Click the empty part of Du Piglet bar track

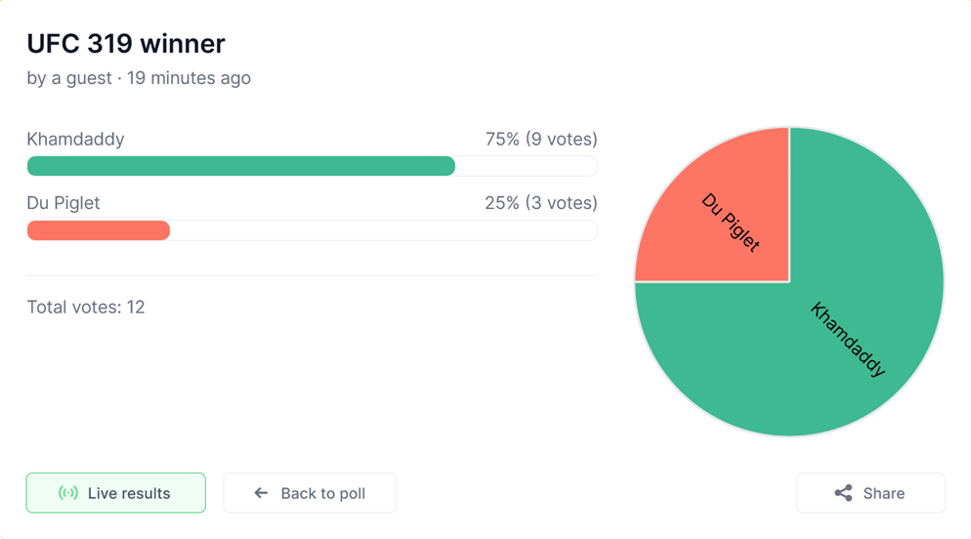pos(381,230)
